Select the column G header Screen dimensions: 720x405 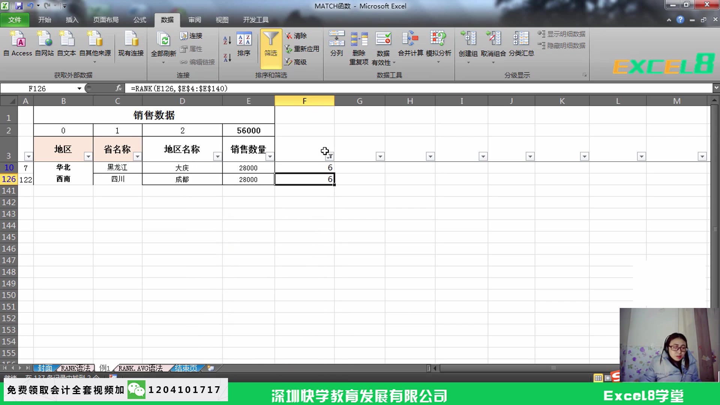coord(359,101)
